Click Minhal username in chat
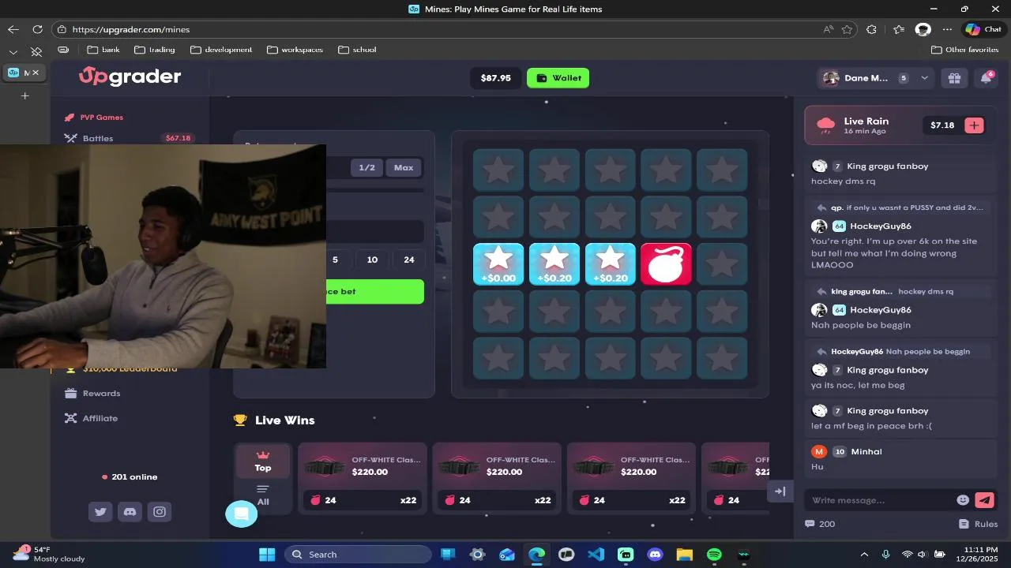This screenshot has width=1011, height=568. pyautogui.click(x=866, y=452)
